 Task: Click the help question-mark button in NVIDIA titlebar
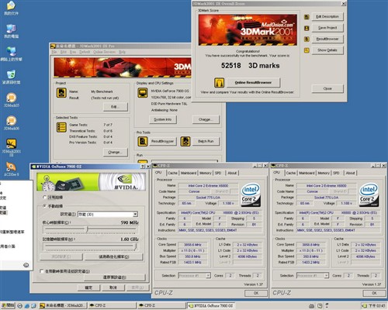pos(143,167)
